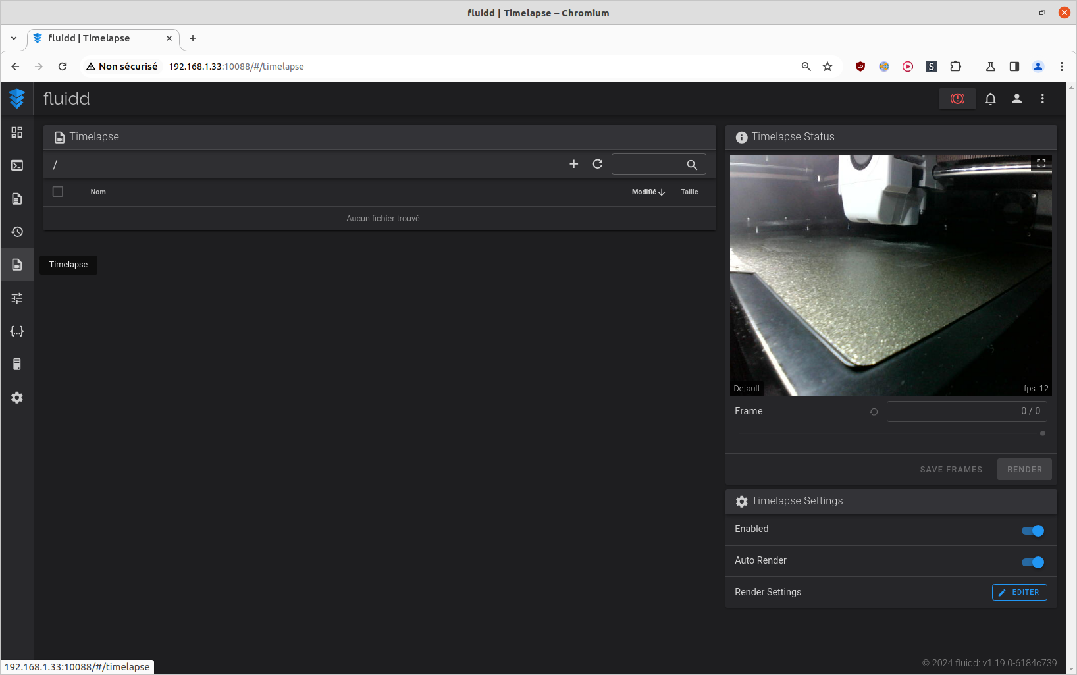Select the fluidd | Timelapse browser tab

[x=103, y=38]
